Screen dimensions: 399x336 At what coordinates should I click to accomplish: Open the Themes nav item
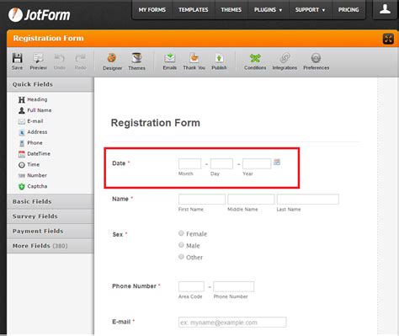point(231,10)
